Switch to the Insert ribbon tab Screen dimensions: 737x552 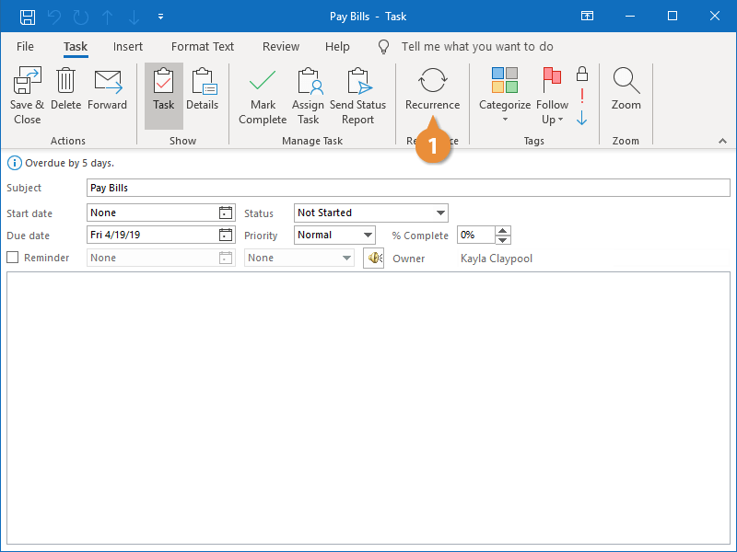point(128,46)
